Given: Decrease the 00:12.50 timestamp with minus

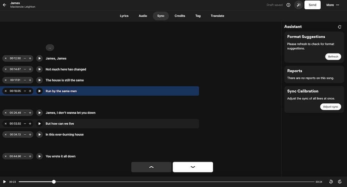Looking at the screenshot, I should click(25, 58).
